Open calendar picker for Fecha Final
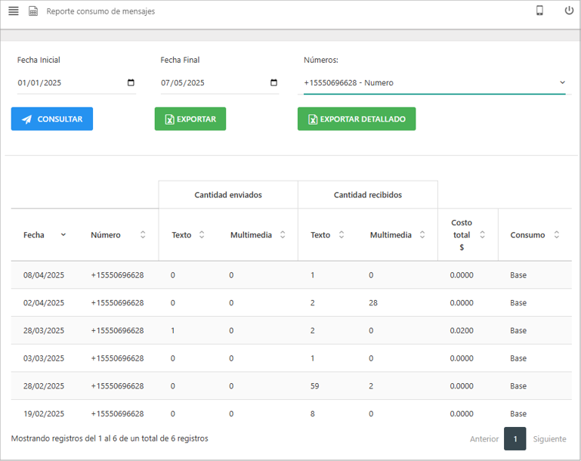 pos(274,83)
